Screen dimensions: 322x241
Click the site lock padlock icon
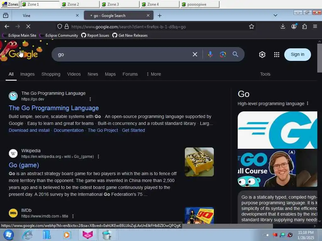tap(67, 26)
